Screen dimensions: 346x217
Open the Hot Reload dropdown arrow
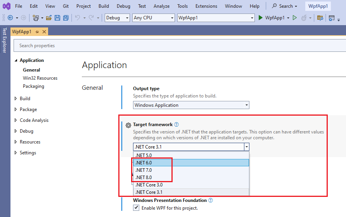point(310,18)
